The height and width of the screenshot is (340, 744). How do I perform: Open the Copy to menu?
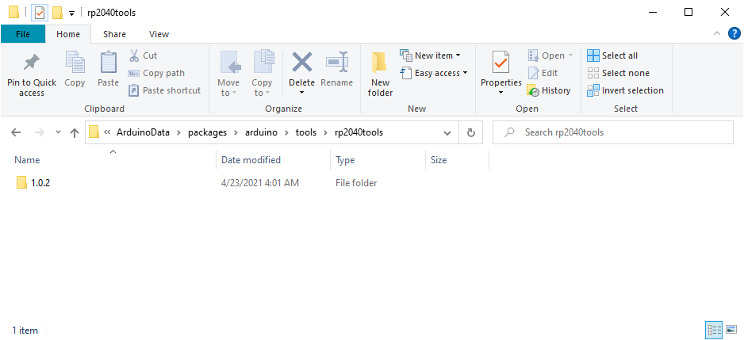[262, 74]
